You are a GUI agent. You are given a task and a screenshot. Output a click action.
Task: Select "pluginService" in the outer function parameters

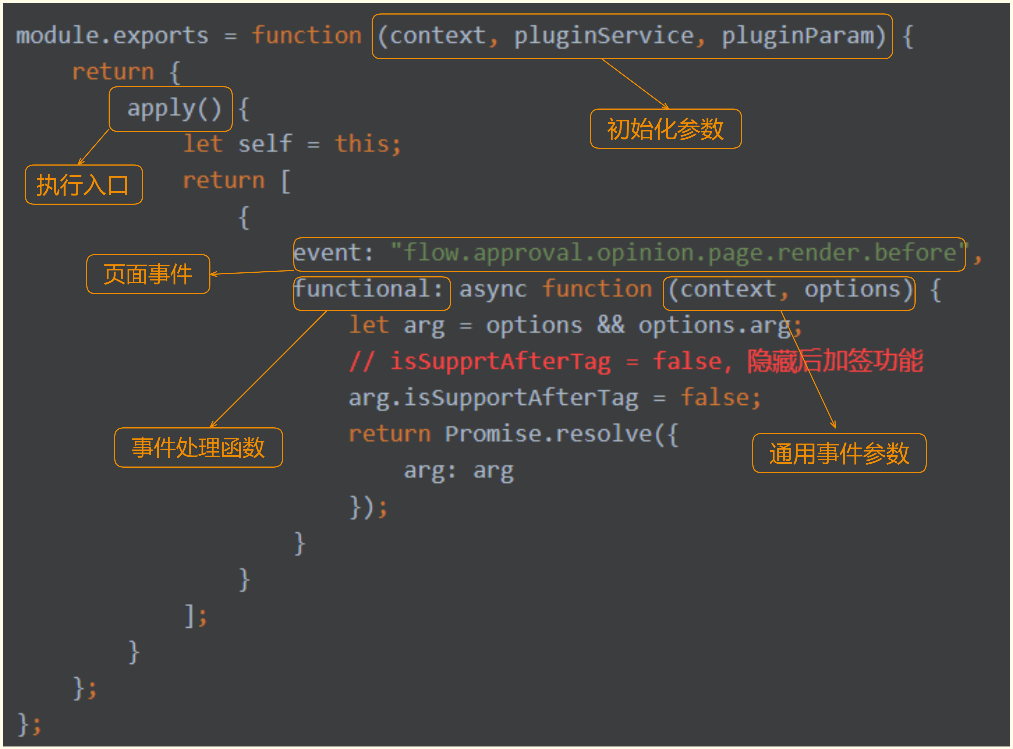[x=604, y=35]
